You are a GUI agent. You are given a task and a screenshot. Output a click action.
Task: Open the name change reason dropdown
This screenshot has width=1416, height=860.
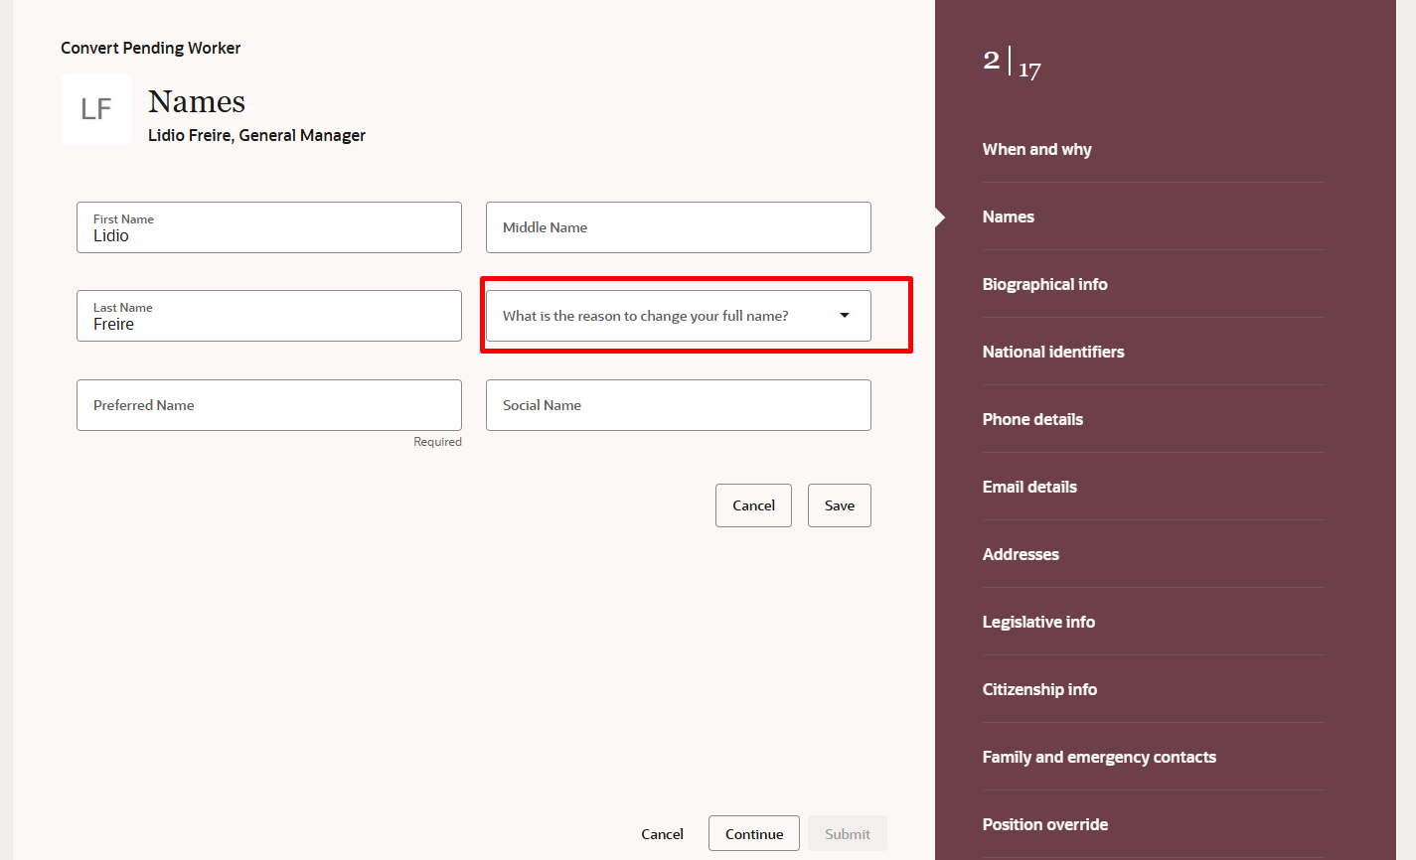[x=679, y=316]
